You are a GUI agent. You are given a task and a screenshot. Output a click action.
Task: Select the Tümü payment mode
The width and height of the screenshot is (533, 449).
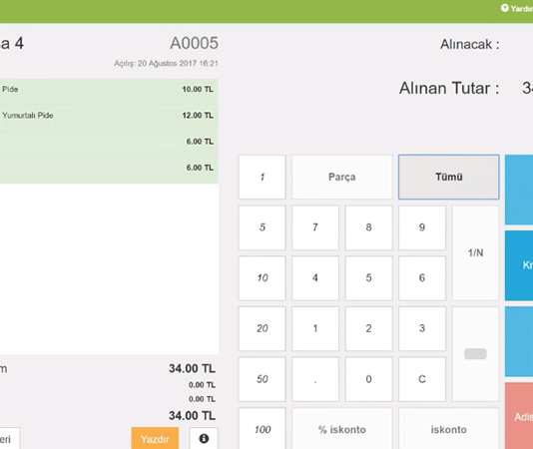click(x=449, y=177)
